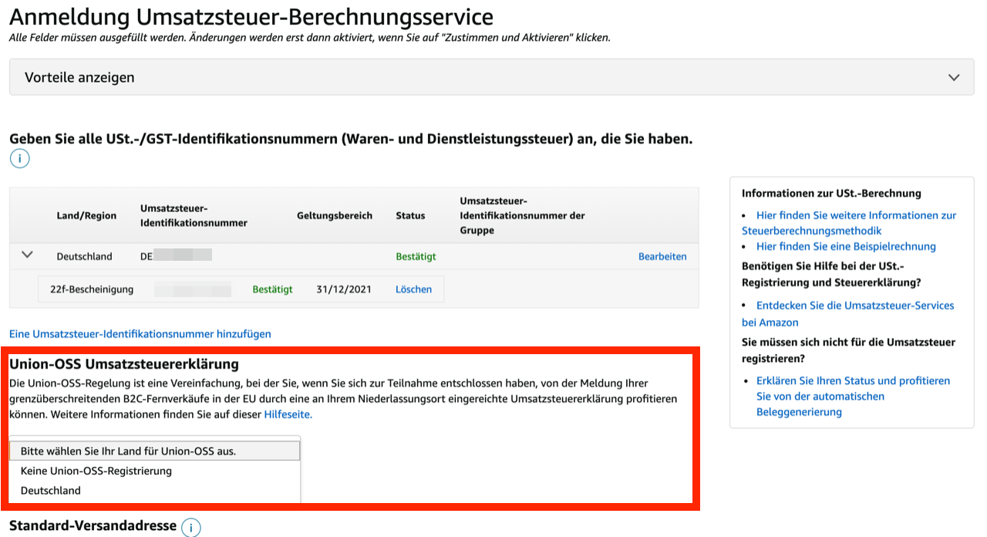The image size is (987, 537).
Task: Collapse the Deutschland row with its chevron
Action: (28, 255)
